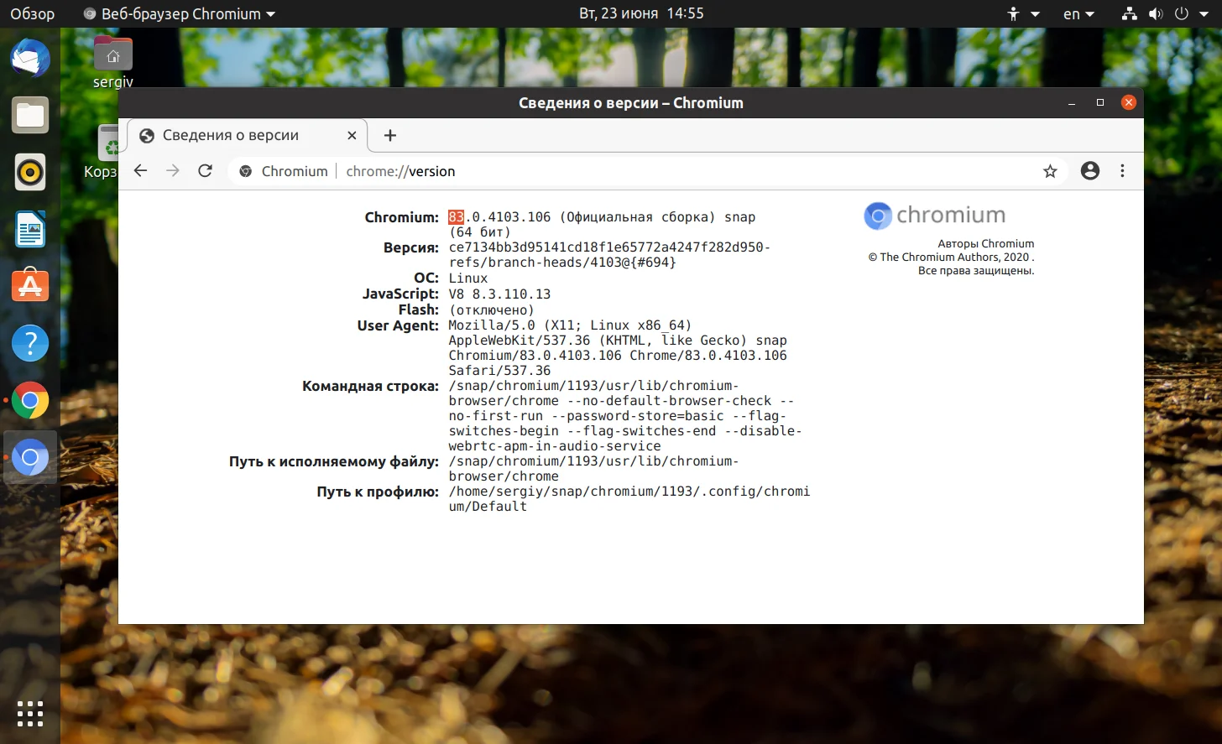
Task: Click the 'um/Default' profile path line
Action: pyautogui.click(x=488, y=507)
